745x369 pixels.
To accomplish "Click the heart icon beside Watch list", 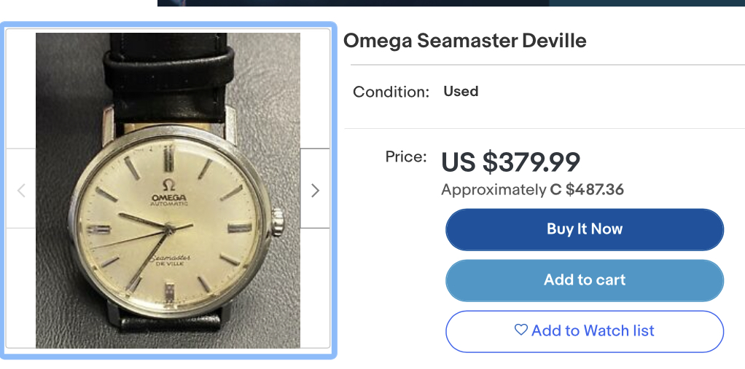I will click(x=520, y=330).
